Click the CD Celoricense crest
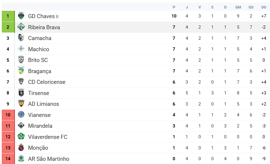Image resolution: width=270 pixels, height=164 pixels. point(21,82)
